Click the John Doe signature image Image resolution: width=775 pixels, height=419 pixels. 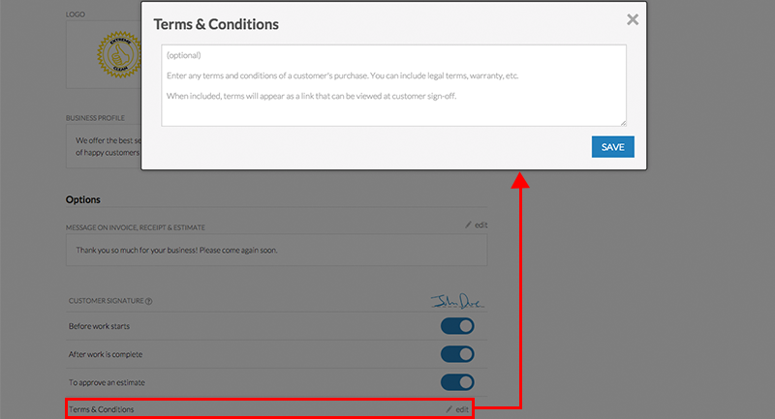point(458,300)
